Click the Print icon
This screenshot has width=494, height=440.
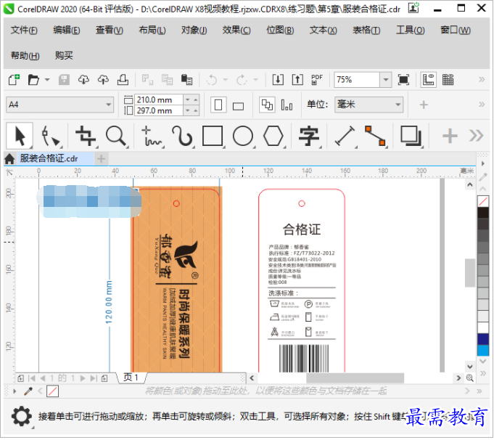point(123,80)
